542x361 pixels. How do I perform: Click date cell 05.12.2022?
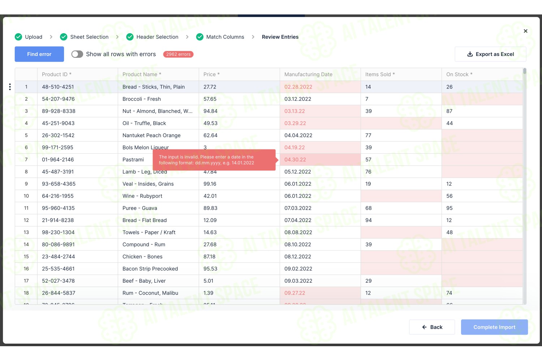tap(320, 172)
